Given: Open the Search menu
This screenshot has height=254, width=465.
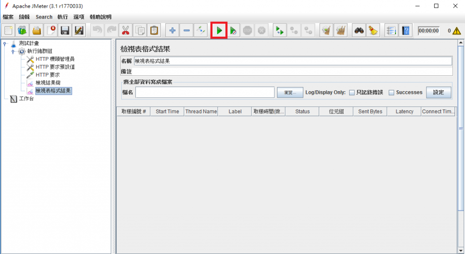Looking at the screenshot, I should point(44,17).
